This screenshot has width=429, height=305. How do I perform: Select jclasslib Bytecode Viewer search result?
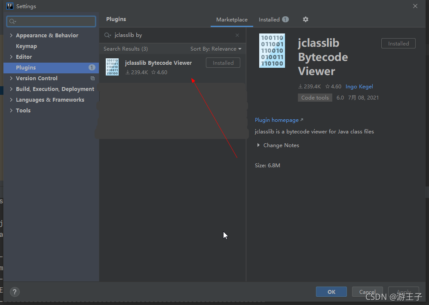click(172, 67)
